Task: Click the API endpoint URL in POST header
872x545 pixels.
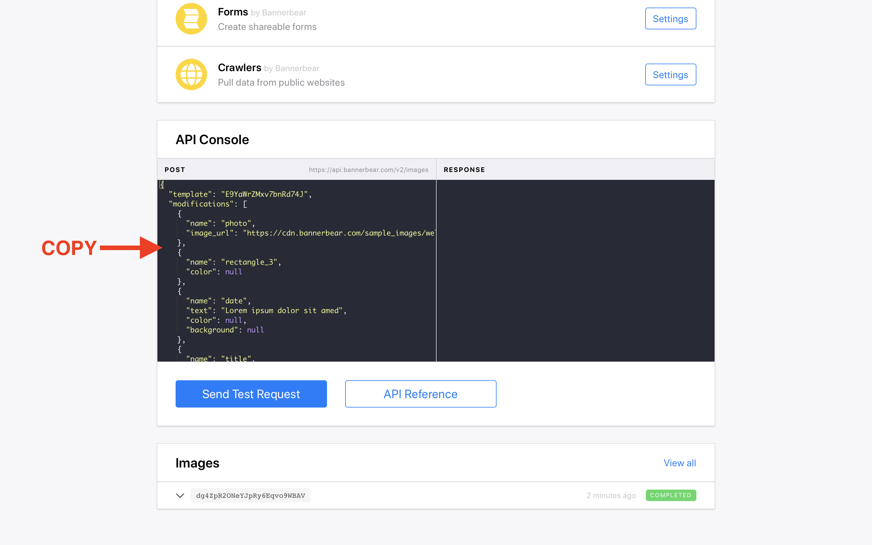Action: tap(368, 170)
